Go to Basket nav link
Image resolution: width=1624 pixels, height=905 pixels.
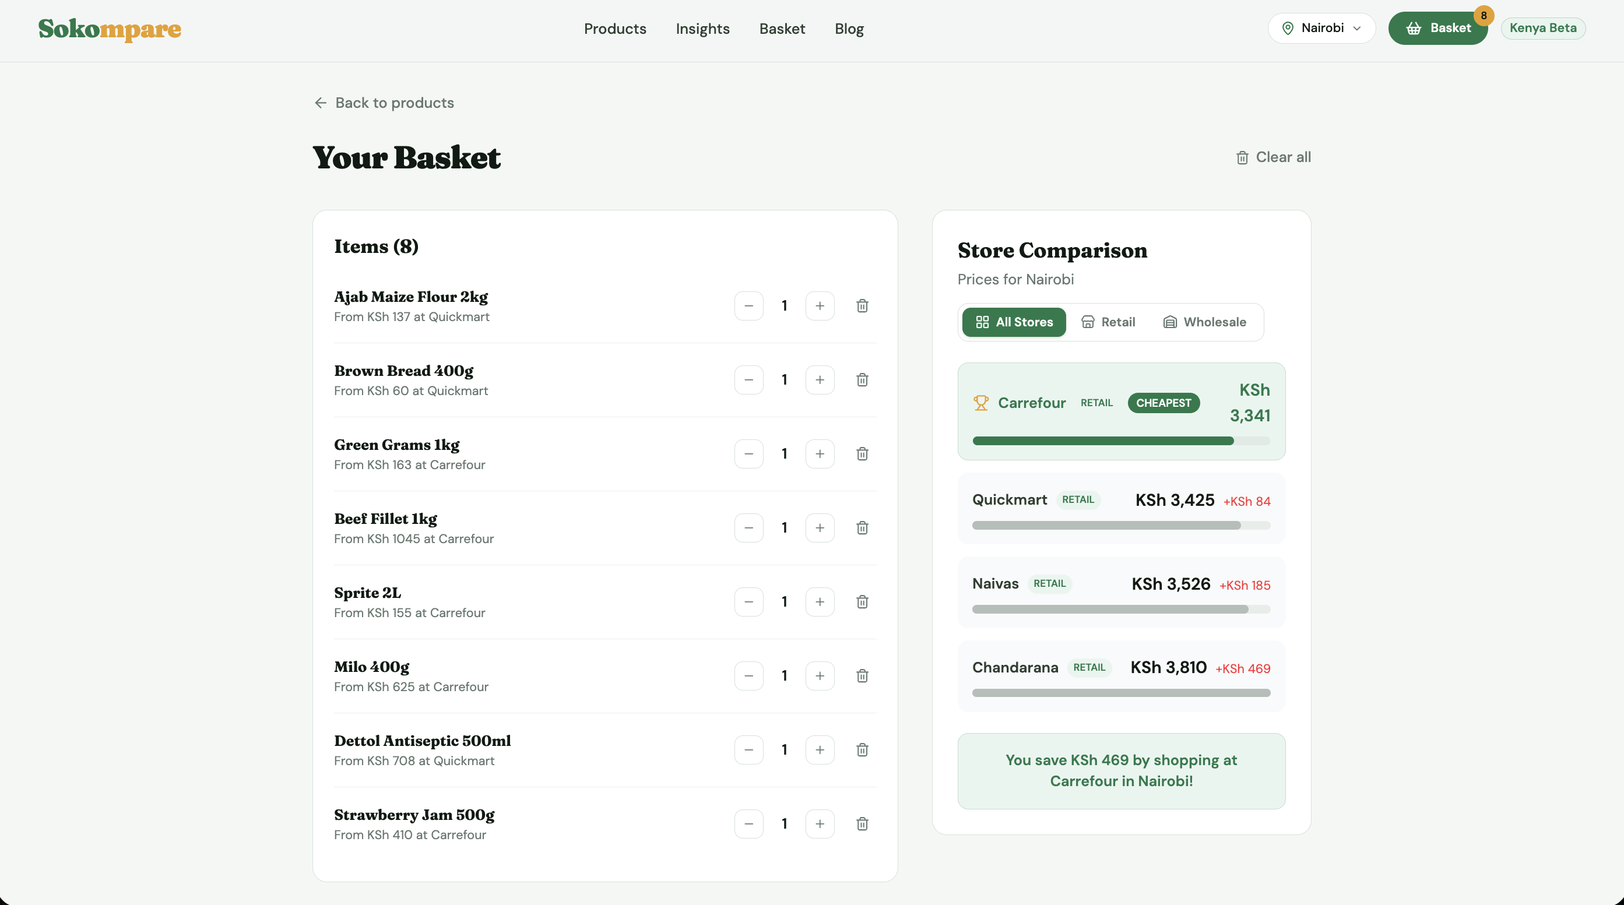pos(782,29)
